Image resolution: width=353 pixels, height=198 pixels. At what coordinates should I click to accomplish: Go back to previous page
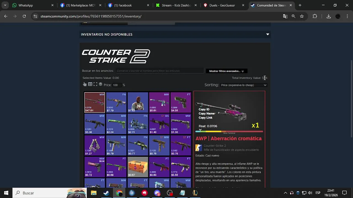6,16
